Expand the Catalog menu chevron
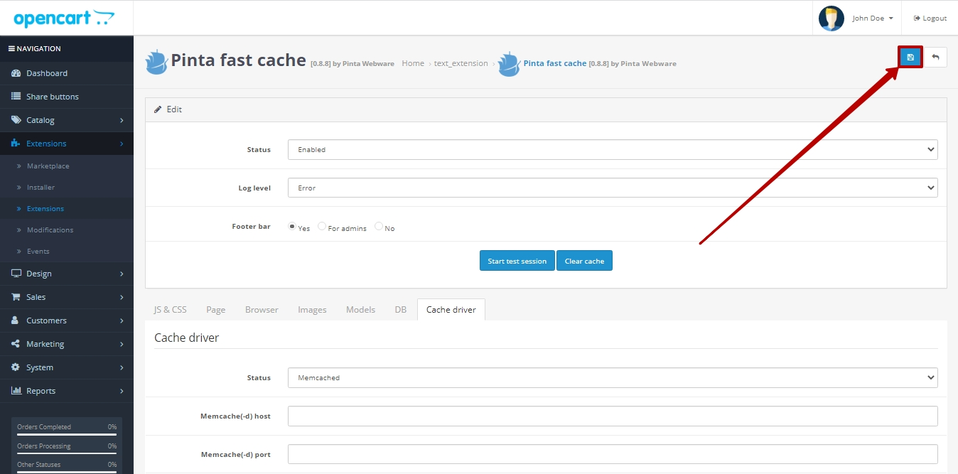The height and width of the screenshot is (474, 958). [122, 120]
